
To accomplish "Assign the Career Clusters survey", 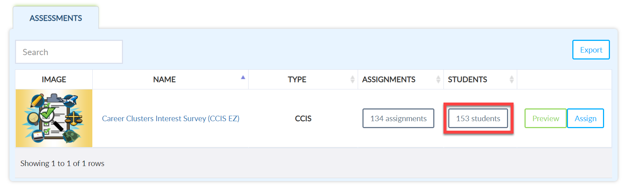I will 585,118.
